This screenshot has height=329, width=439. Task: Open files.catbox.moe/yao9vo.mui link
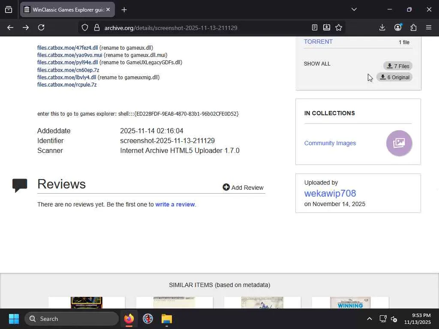(70, 55)
